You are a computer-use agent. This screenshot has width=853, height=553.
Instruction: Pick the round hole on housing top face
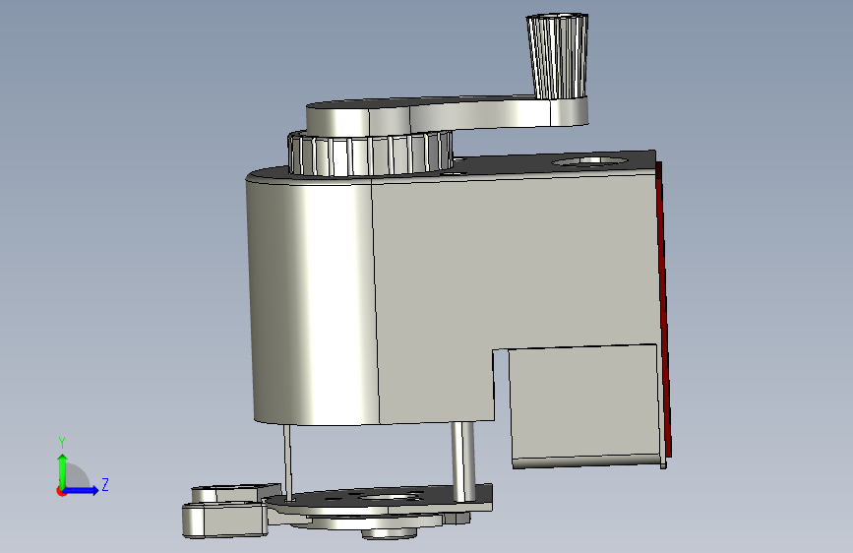[x=590, y=161]
